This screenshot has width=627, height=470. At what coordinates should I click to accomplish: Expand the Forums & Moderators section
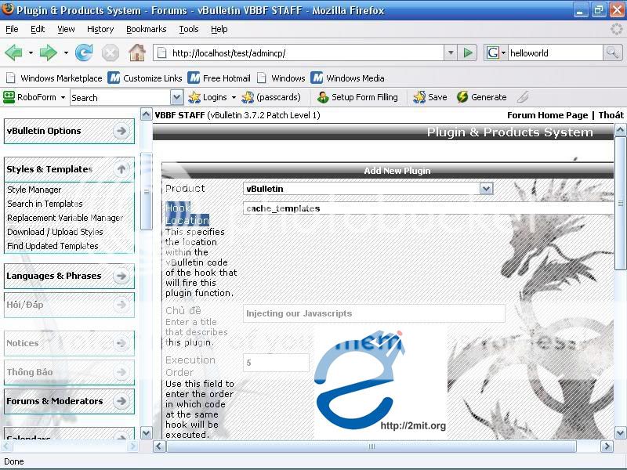click(121, 401)
